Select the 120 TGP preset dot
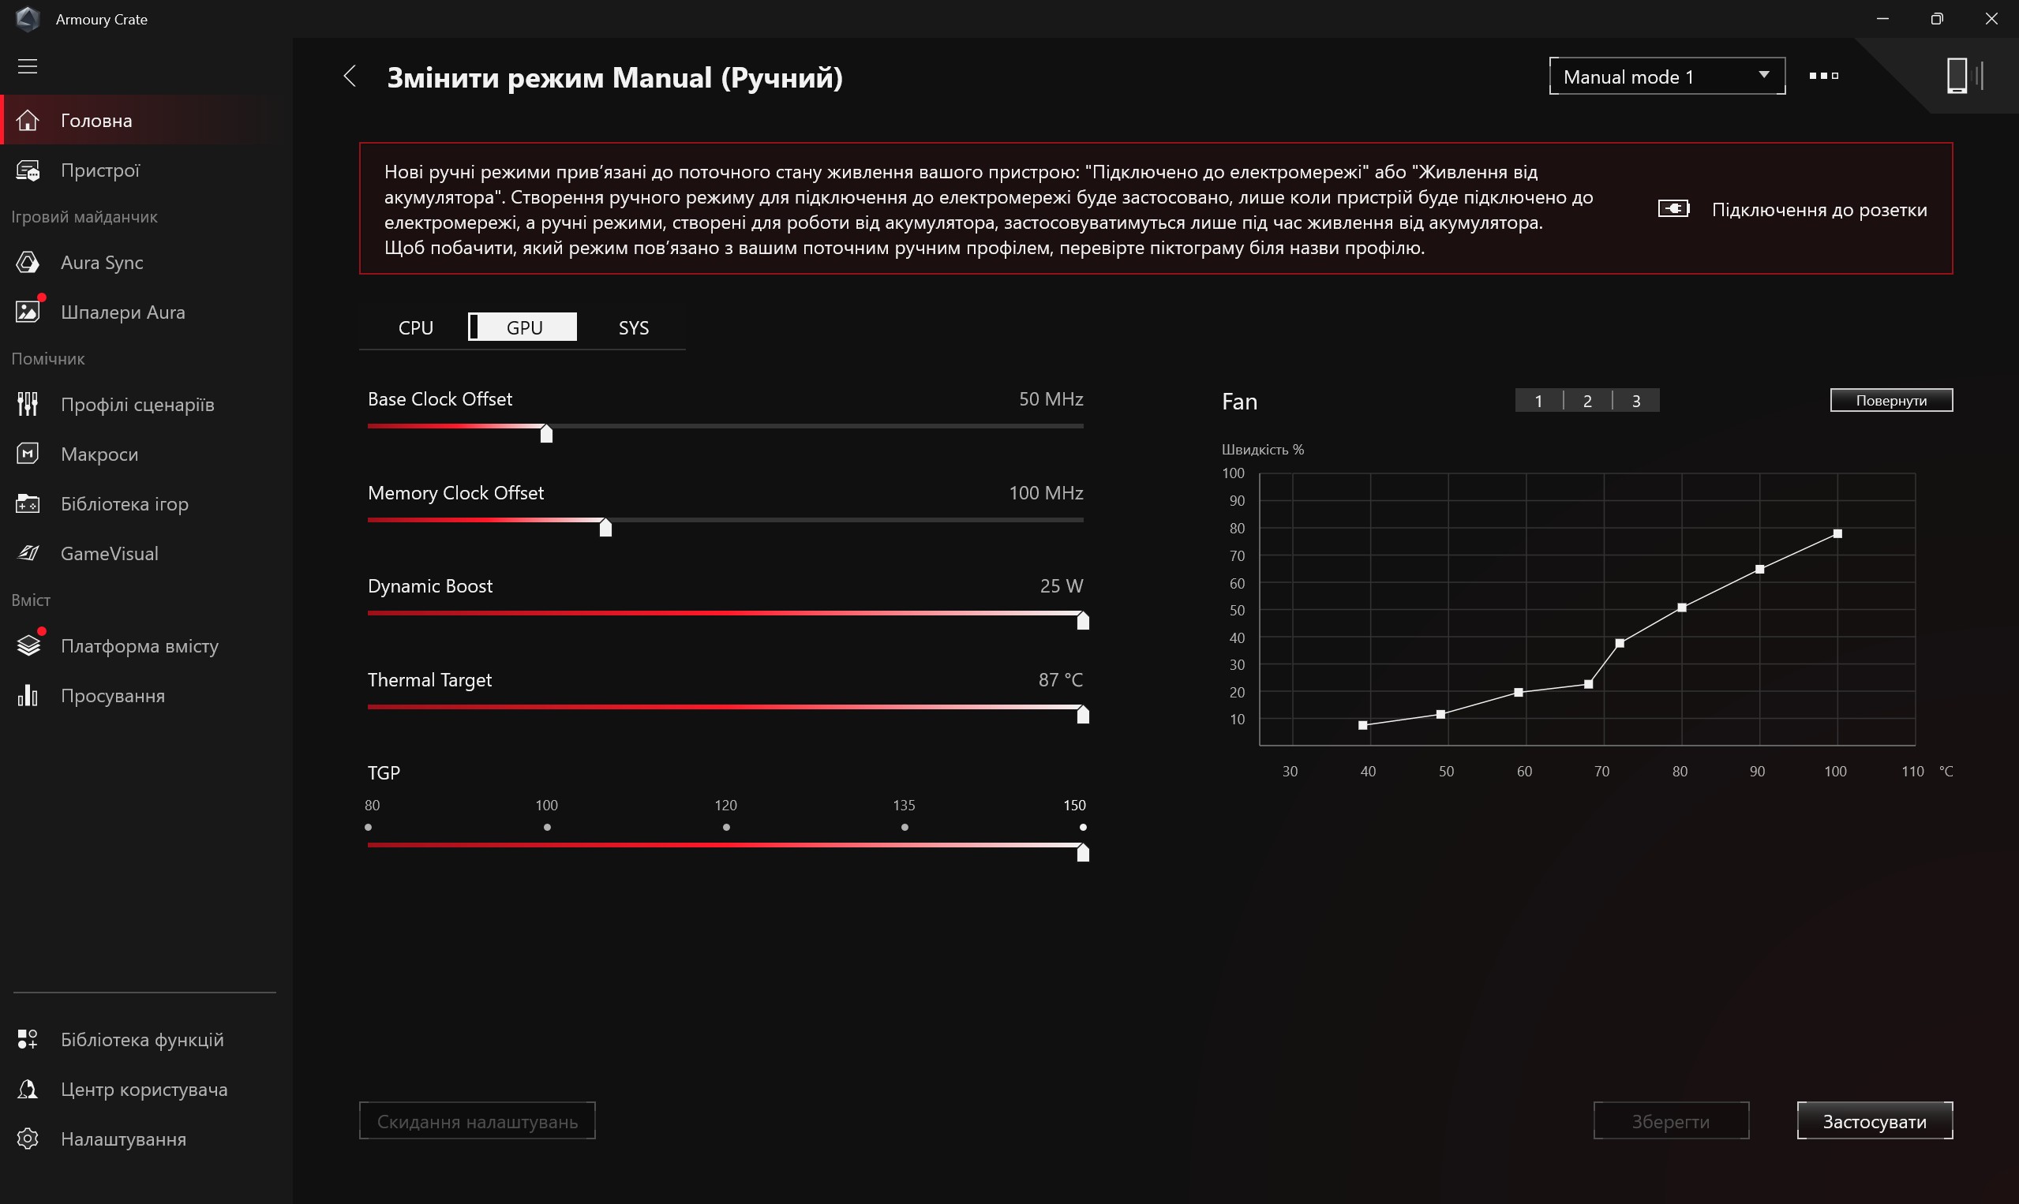This screenshot has height=1204, width=2019. pos(726,827)
